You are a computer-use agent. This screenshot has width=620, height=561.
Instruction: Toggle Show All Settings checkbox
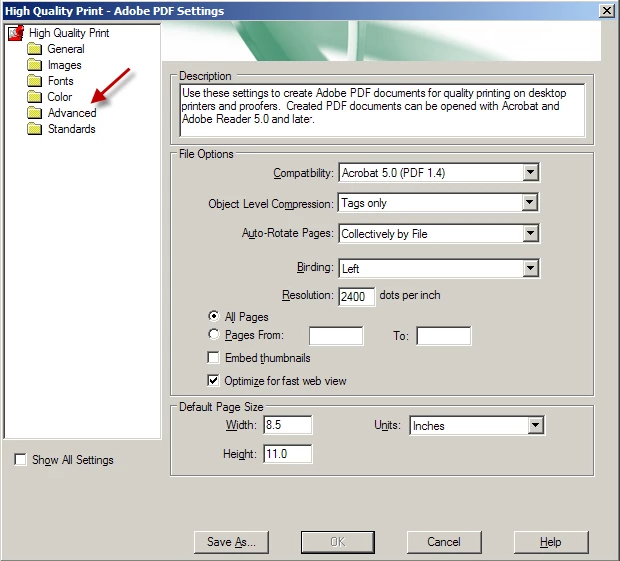pos(20,460)
